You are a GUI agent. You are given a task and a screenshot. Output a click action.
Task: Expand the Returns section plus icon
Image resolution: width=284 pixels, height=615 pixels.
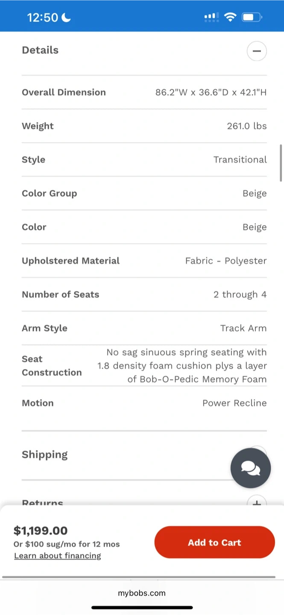click(257, 502)
